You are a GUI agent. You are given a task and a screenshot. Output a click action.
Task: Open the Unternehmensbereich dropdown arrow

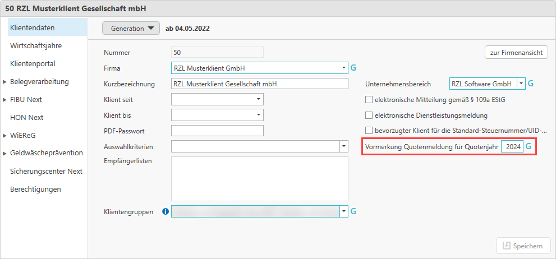(521, 84)
